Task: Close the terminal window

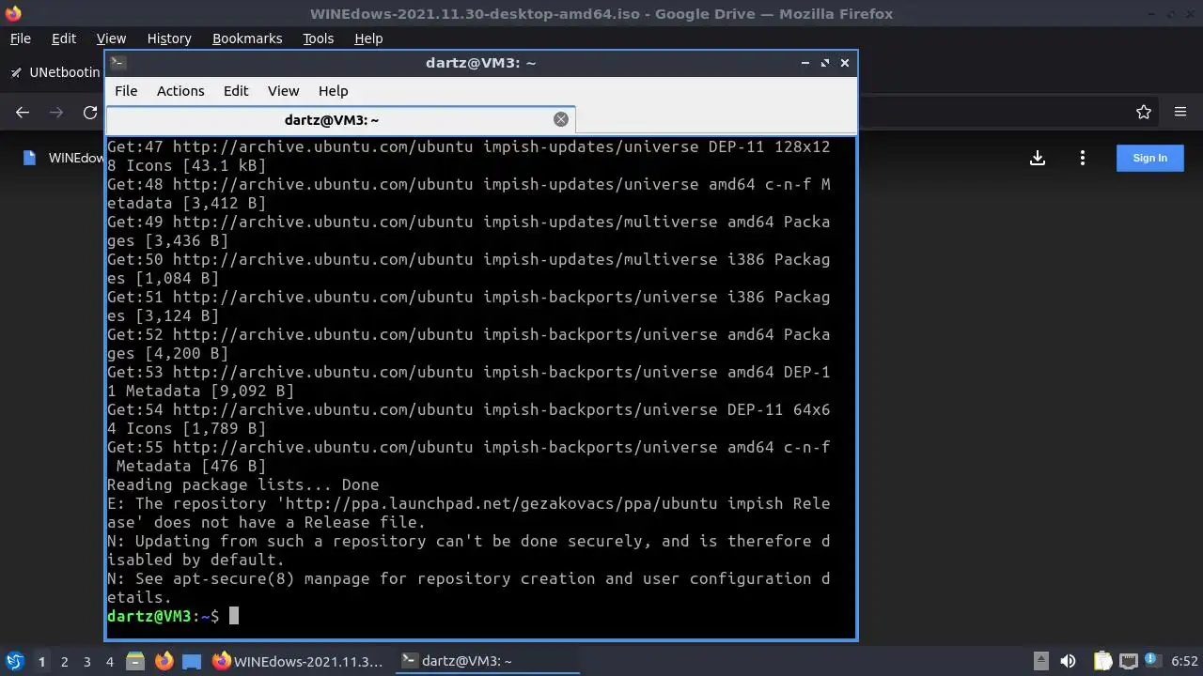Action: [x=845, y=63]
